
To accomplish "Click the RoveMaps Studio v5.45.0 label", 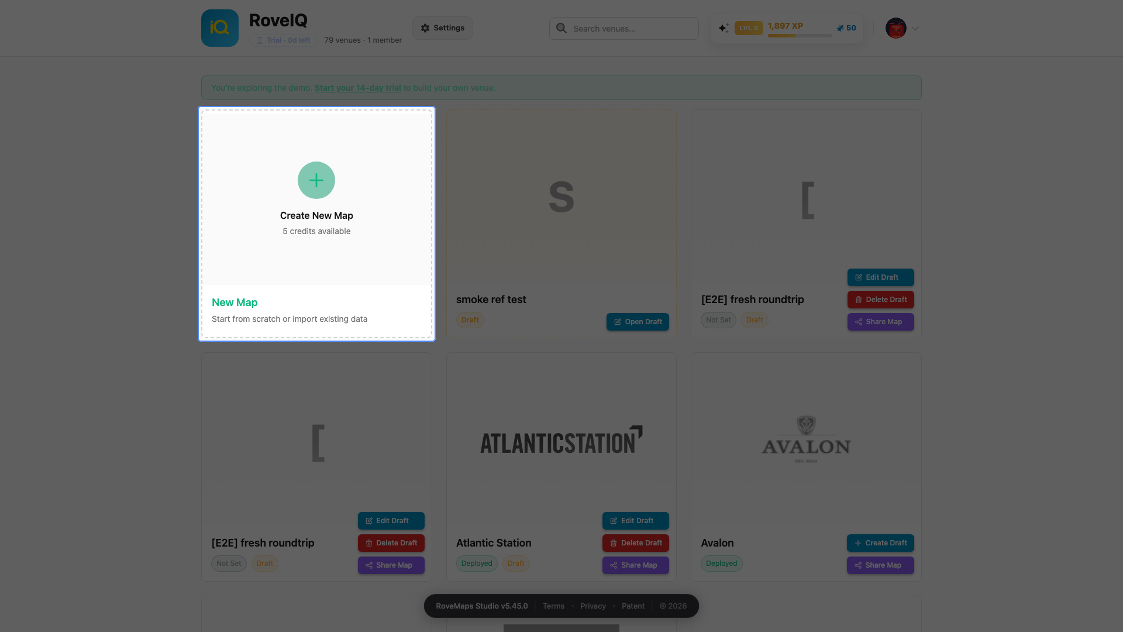I will [x=482, y=606].
